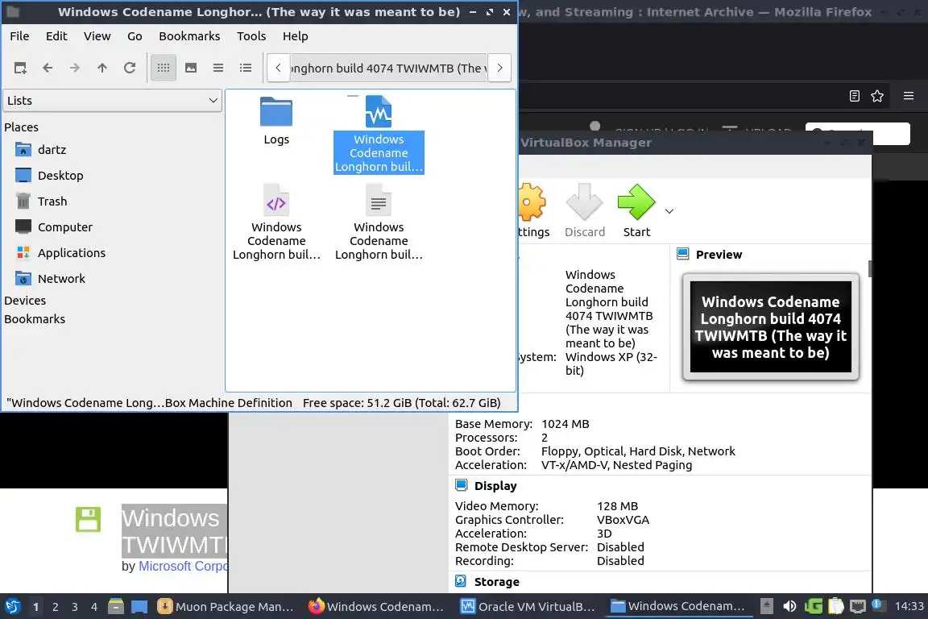
Task: Click the Display section header in VirtualBox
Action: [x=495, y=486]
